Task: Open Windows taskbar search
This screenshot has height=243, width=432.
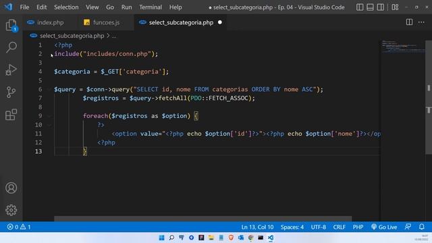Action: pos(171,238)
